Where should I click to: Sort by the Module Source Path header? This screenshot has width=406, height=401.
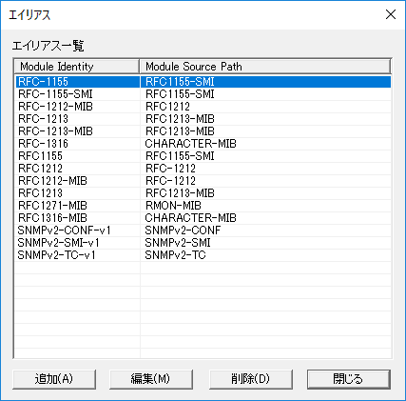265,67
